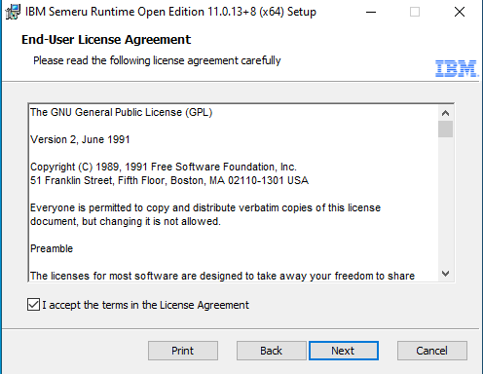Minimize the setup window

click(x=371, y=12)
